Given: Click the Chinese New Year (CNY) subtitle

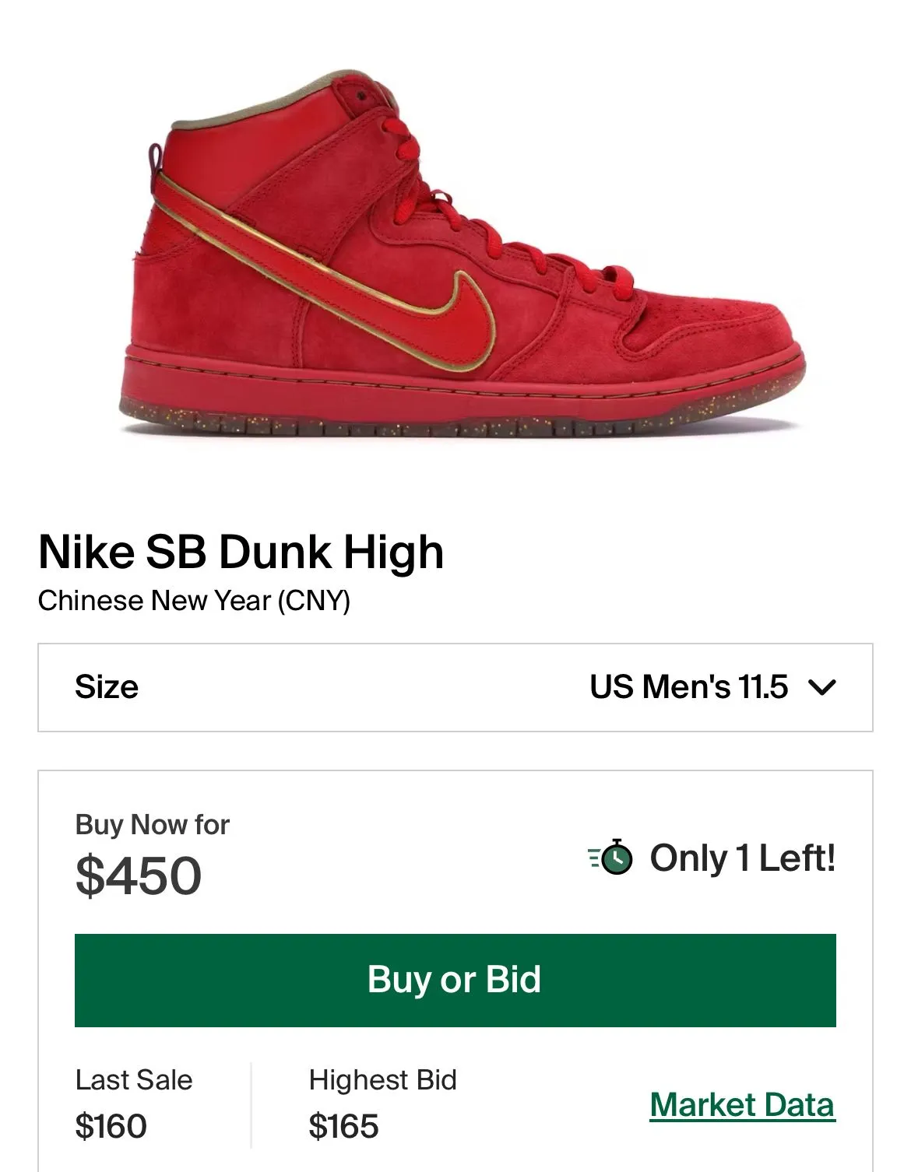Looking at the screenshot, I should [194, 601].
